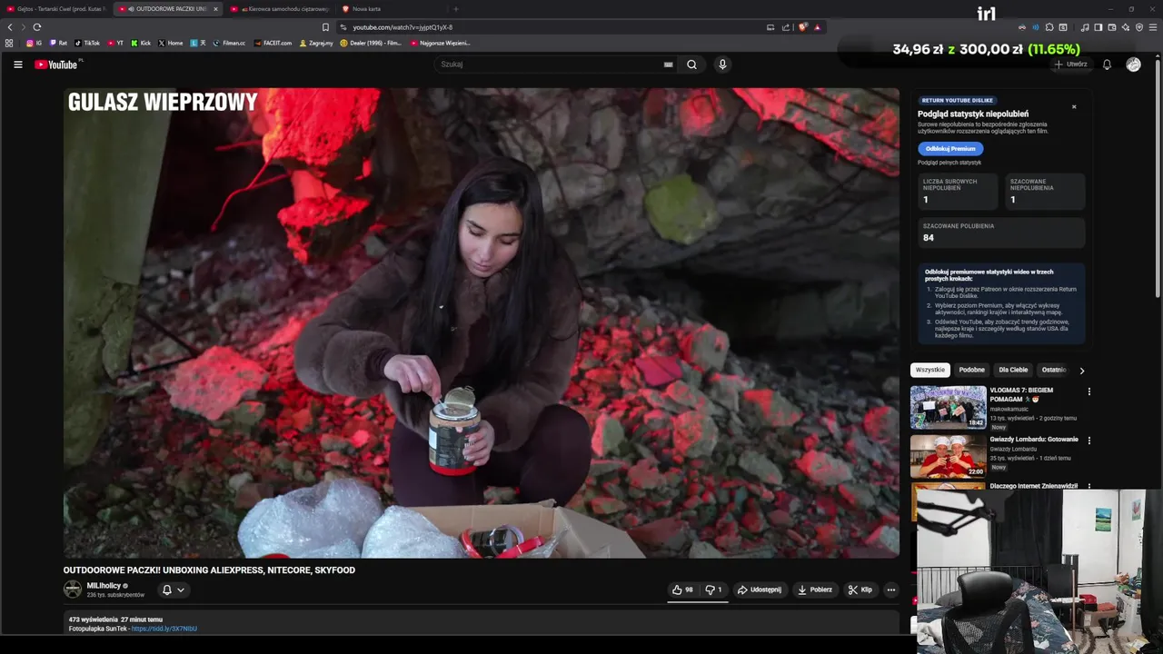The height and width of the screenshot is (654, 1163).
Task: Click the 'Udostępnij' share button
Action: 759,590
